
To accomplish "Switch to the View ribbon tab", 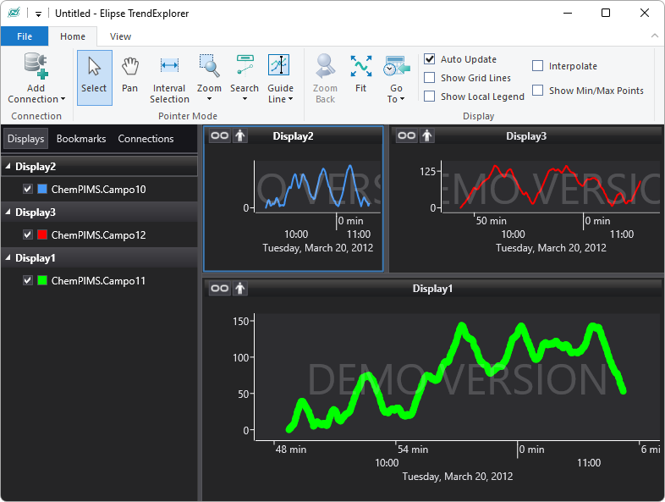I will tap(120, 36).
